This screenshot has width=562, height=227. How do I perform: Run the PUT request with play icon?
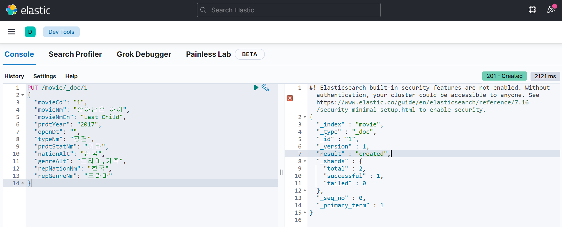[256, 87]
